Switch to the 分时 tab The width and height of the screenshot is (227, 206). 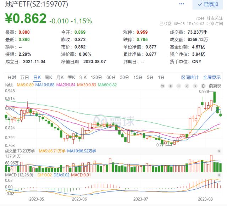click(12, 77)
